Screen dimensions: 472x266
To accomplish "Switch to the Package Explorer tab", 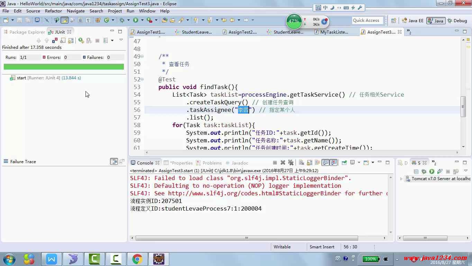I will [24, 32].
